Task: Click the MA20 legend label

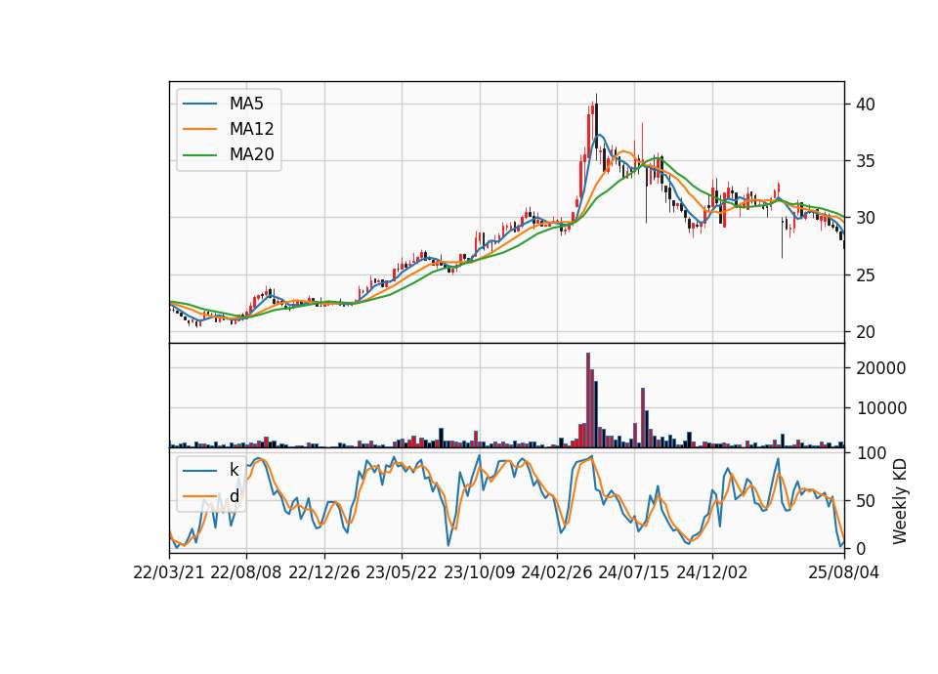Action: [x=251, y=154]
